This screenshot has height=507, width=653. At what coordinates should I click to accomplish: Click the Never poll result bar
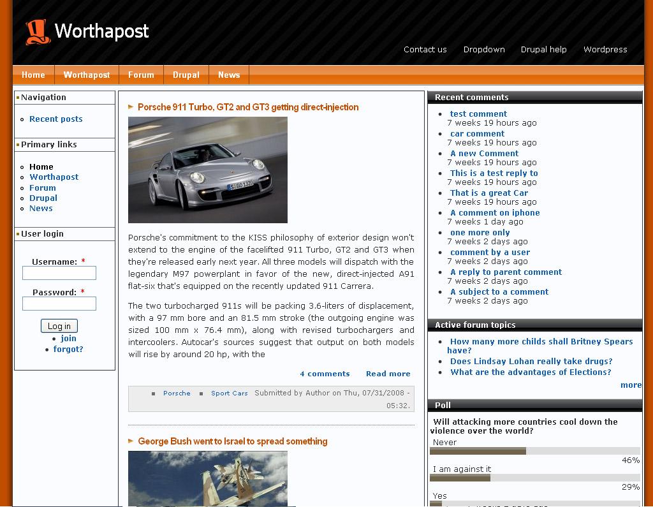478,451
